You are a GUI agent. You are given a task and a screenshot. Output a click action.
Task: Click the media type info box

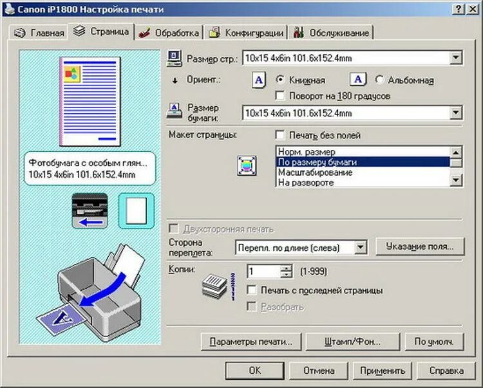pos(90,169)
